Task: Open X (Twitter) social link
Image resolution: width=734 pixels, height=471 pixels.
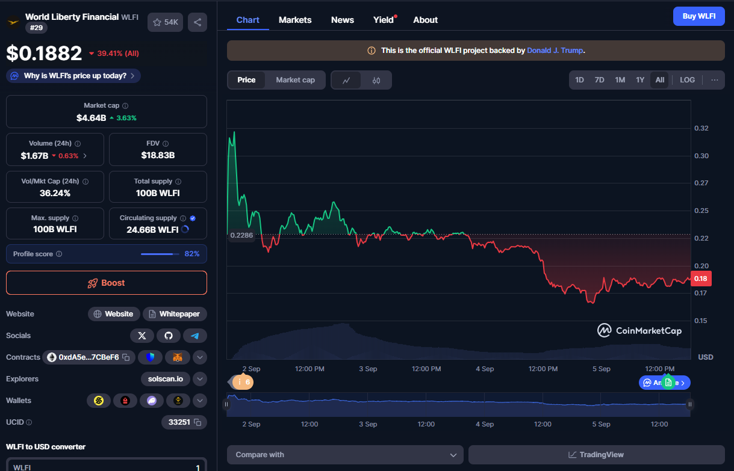Action: (142, 336)
